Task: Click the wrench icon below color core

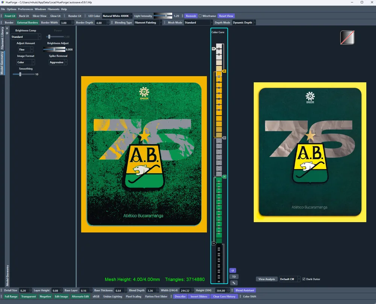Action: tap(234, 283)
